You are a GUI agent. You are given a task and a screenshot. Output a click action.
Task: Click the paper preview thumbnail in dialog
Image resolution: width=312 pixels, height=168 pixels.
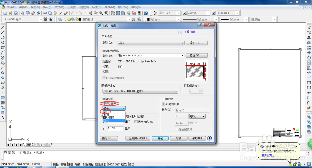click(197, 70)
